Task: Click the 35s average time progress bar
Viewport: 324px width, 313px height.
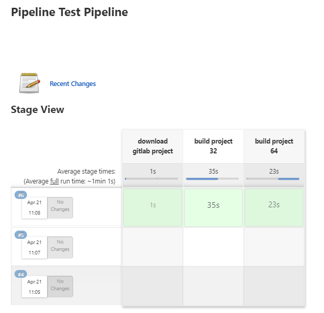Action: 213,179
